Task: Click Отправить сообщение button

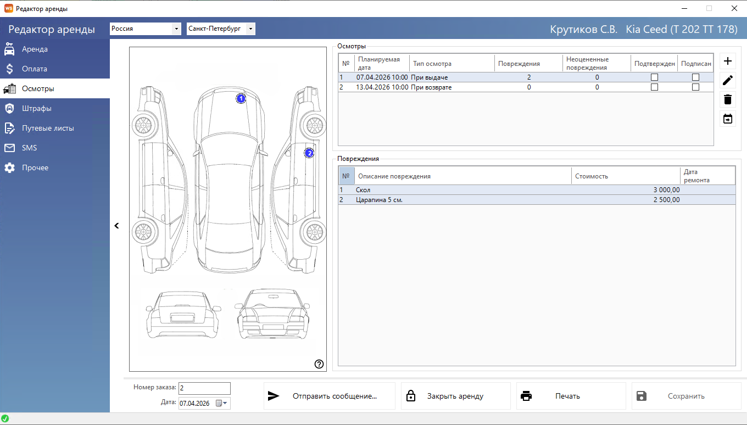Action: tap(330, 396)
